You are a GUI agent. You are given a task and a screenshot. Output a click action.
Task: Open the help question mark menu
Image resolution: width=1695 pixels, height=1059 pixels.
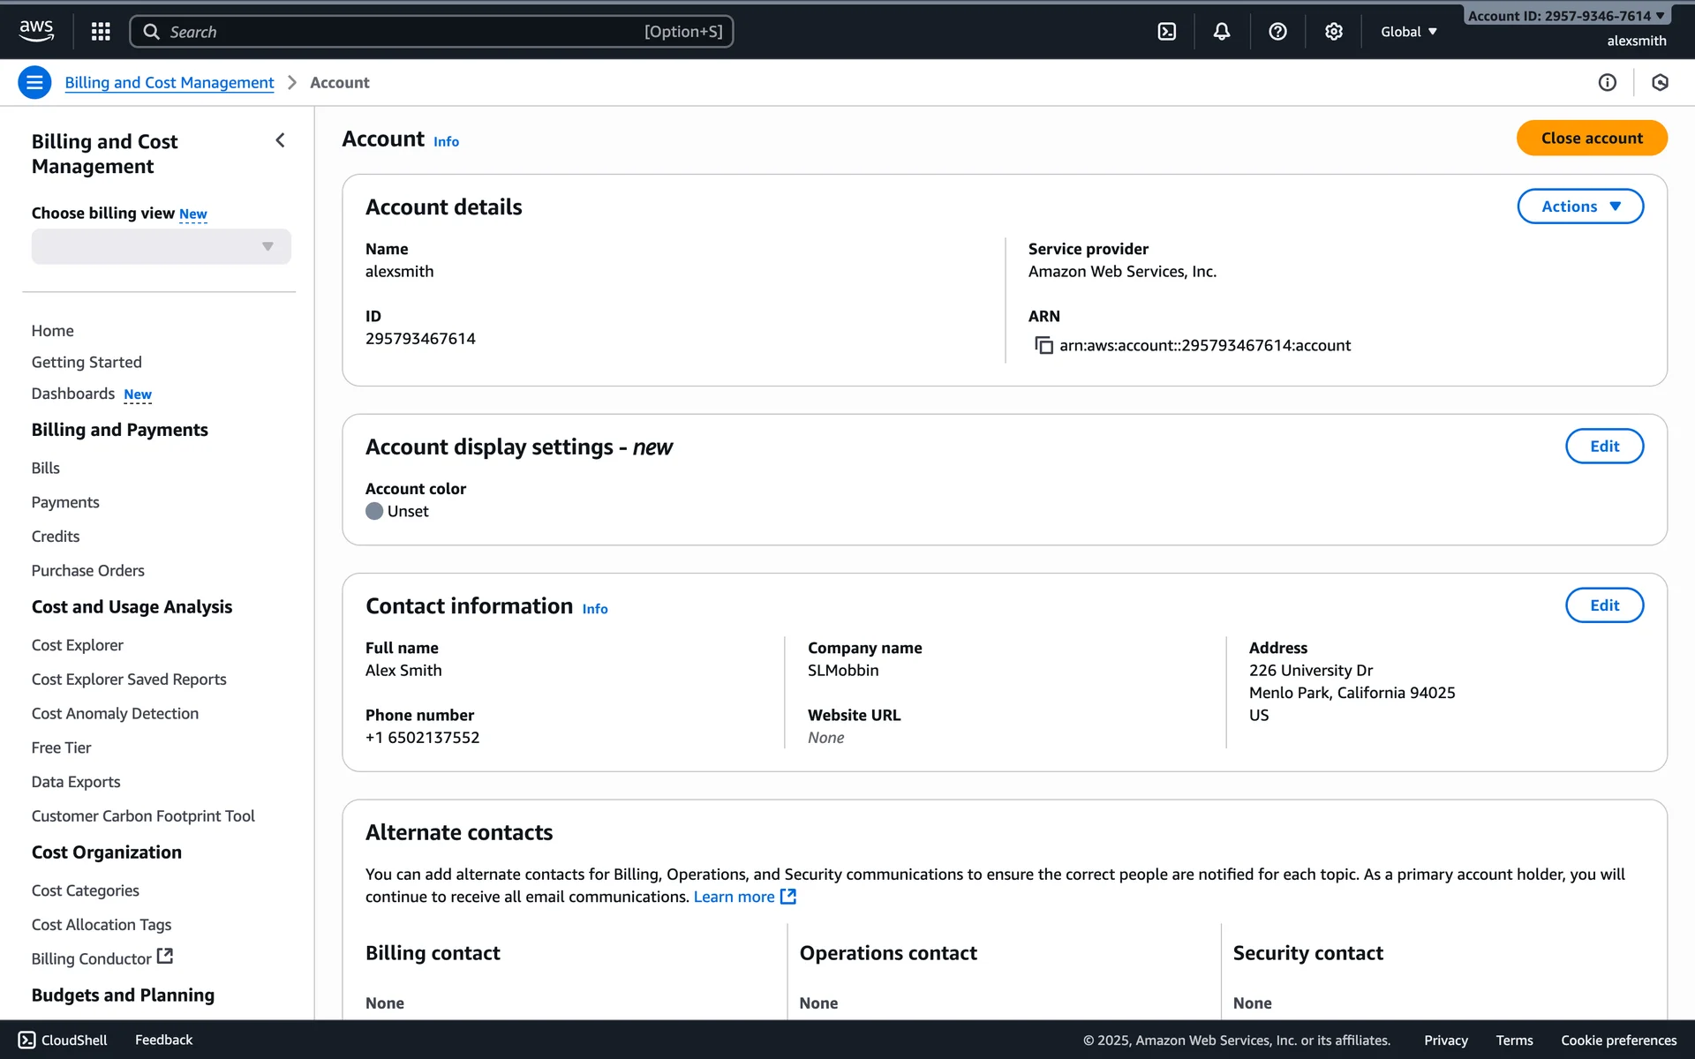[x=1277, y=32]
